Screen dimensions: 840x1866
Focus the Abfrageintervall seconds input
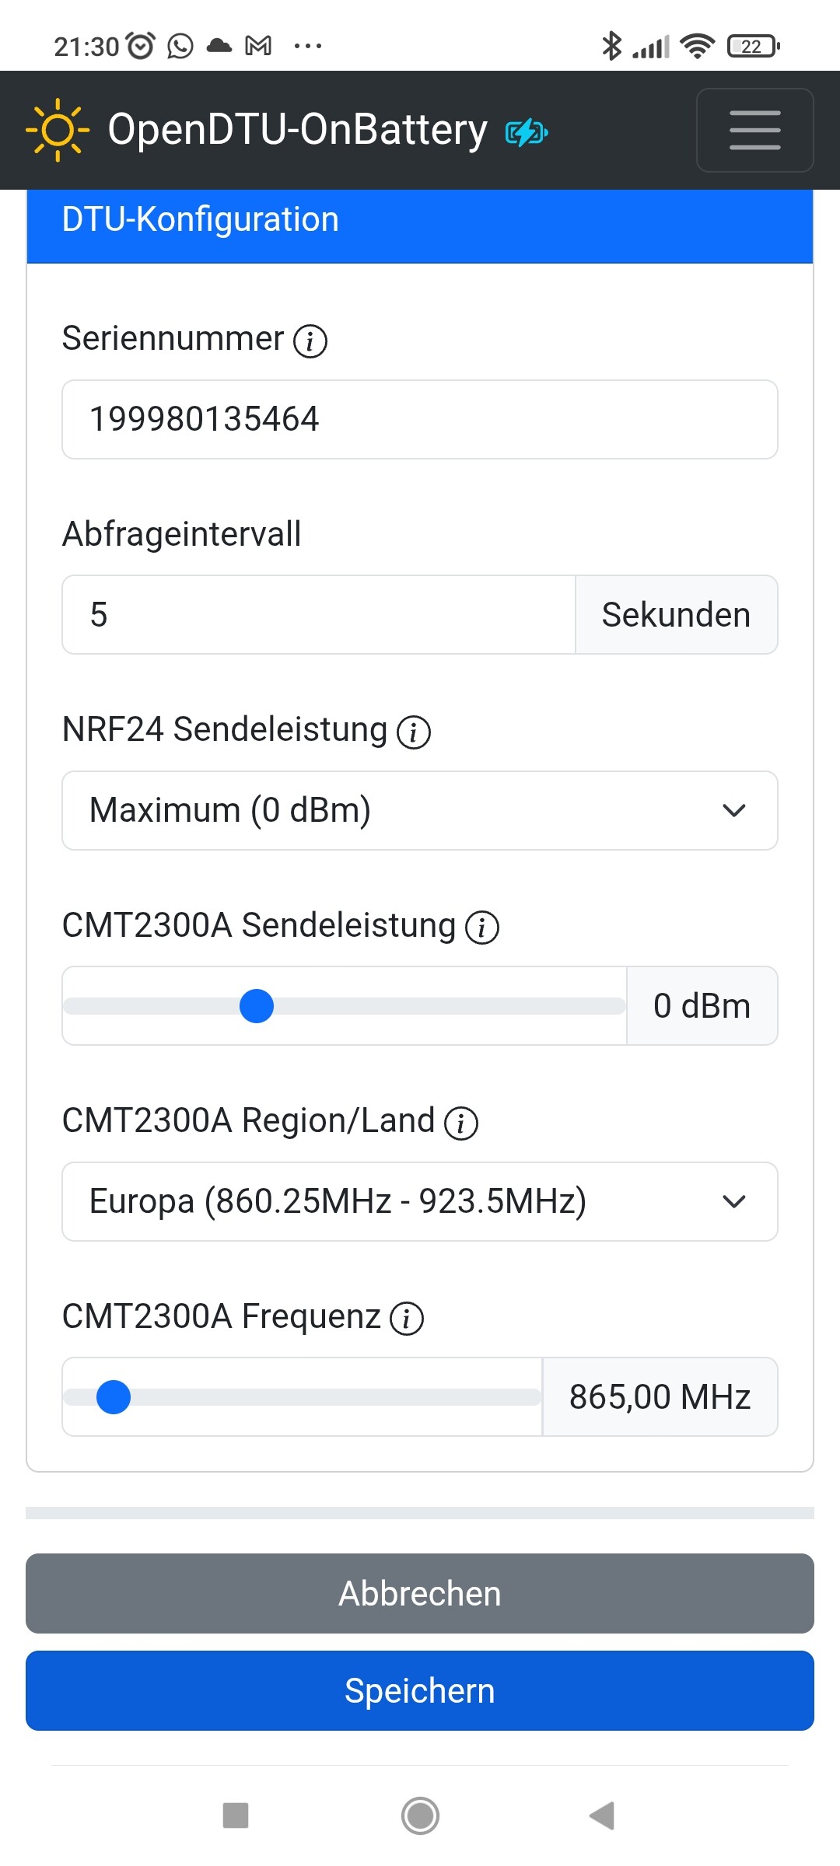[x=319, y=615]
